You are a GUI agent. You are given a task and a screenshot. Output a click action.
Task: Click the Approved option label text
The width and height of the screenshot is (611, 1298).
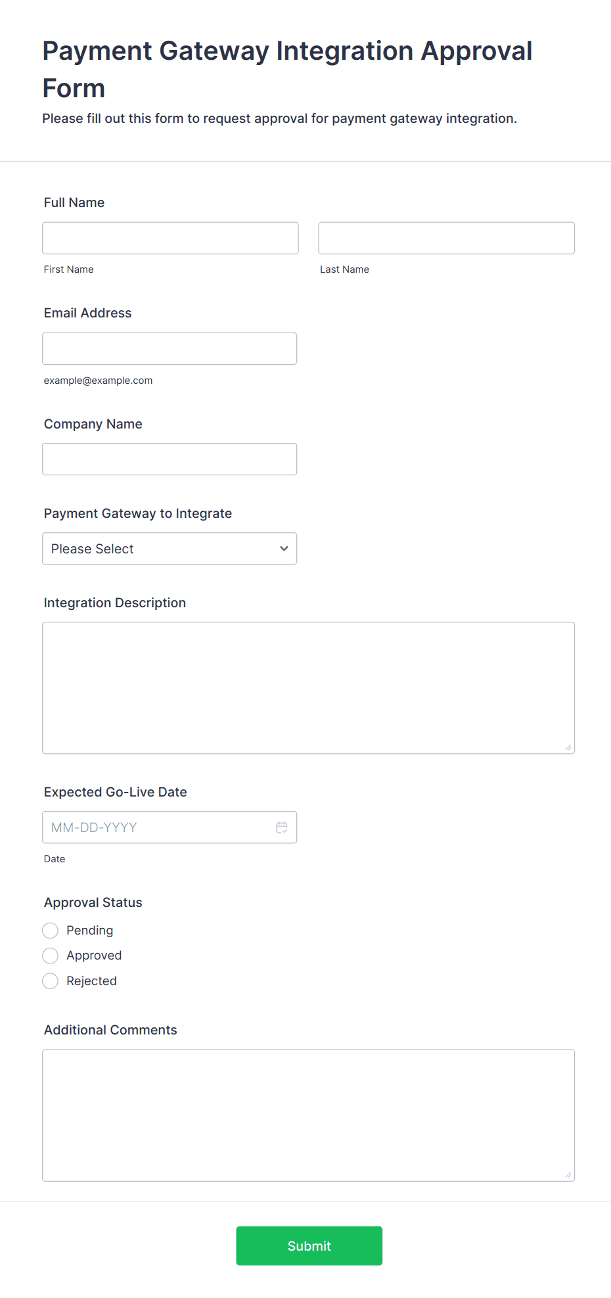tap(94, 956)
